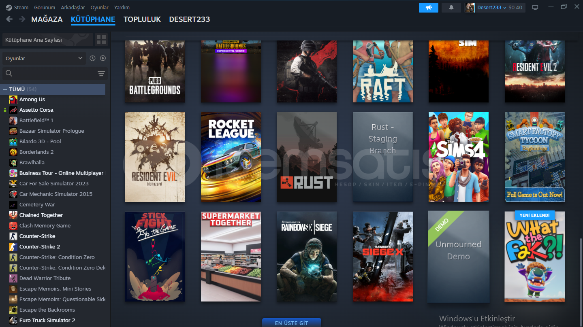Open Stick Fight The Game cover
This screenshot has height=327, width=583.
tap(155, 257)
